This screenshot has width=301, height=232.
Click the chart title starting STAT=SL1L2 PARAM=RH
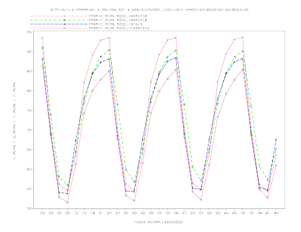click(x=149, y=10)
